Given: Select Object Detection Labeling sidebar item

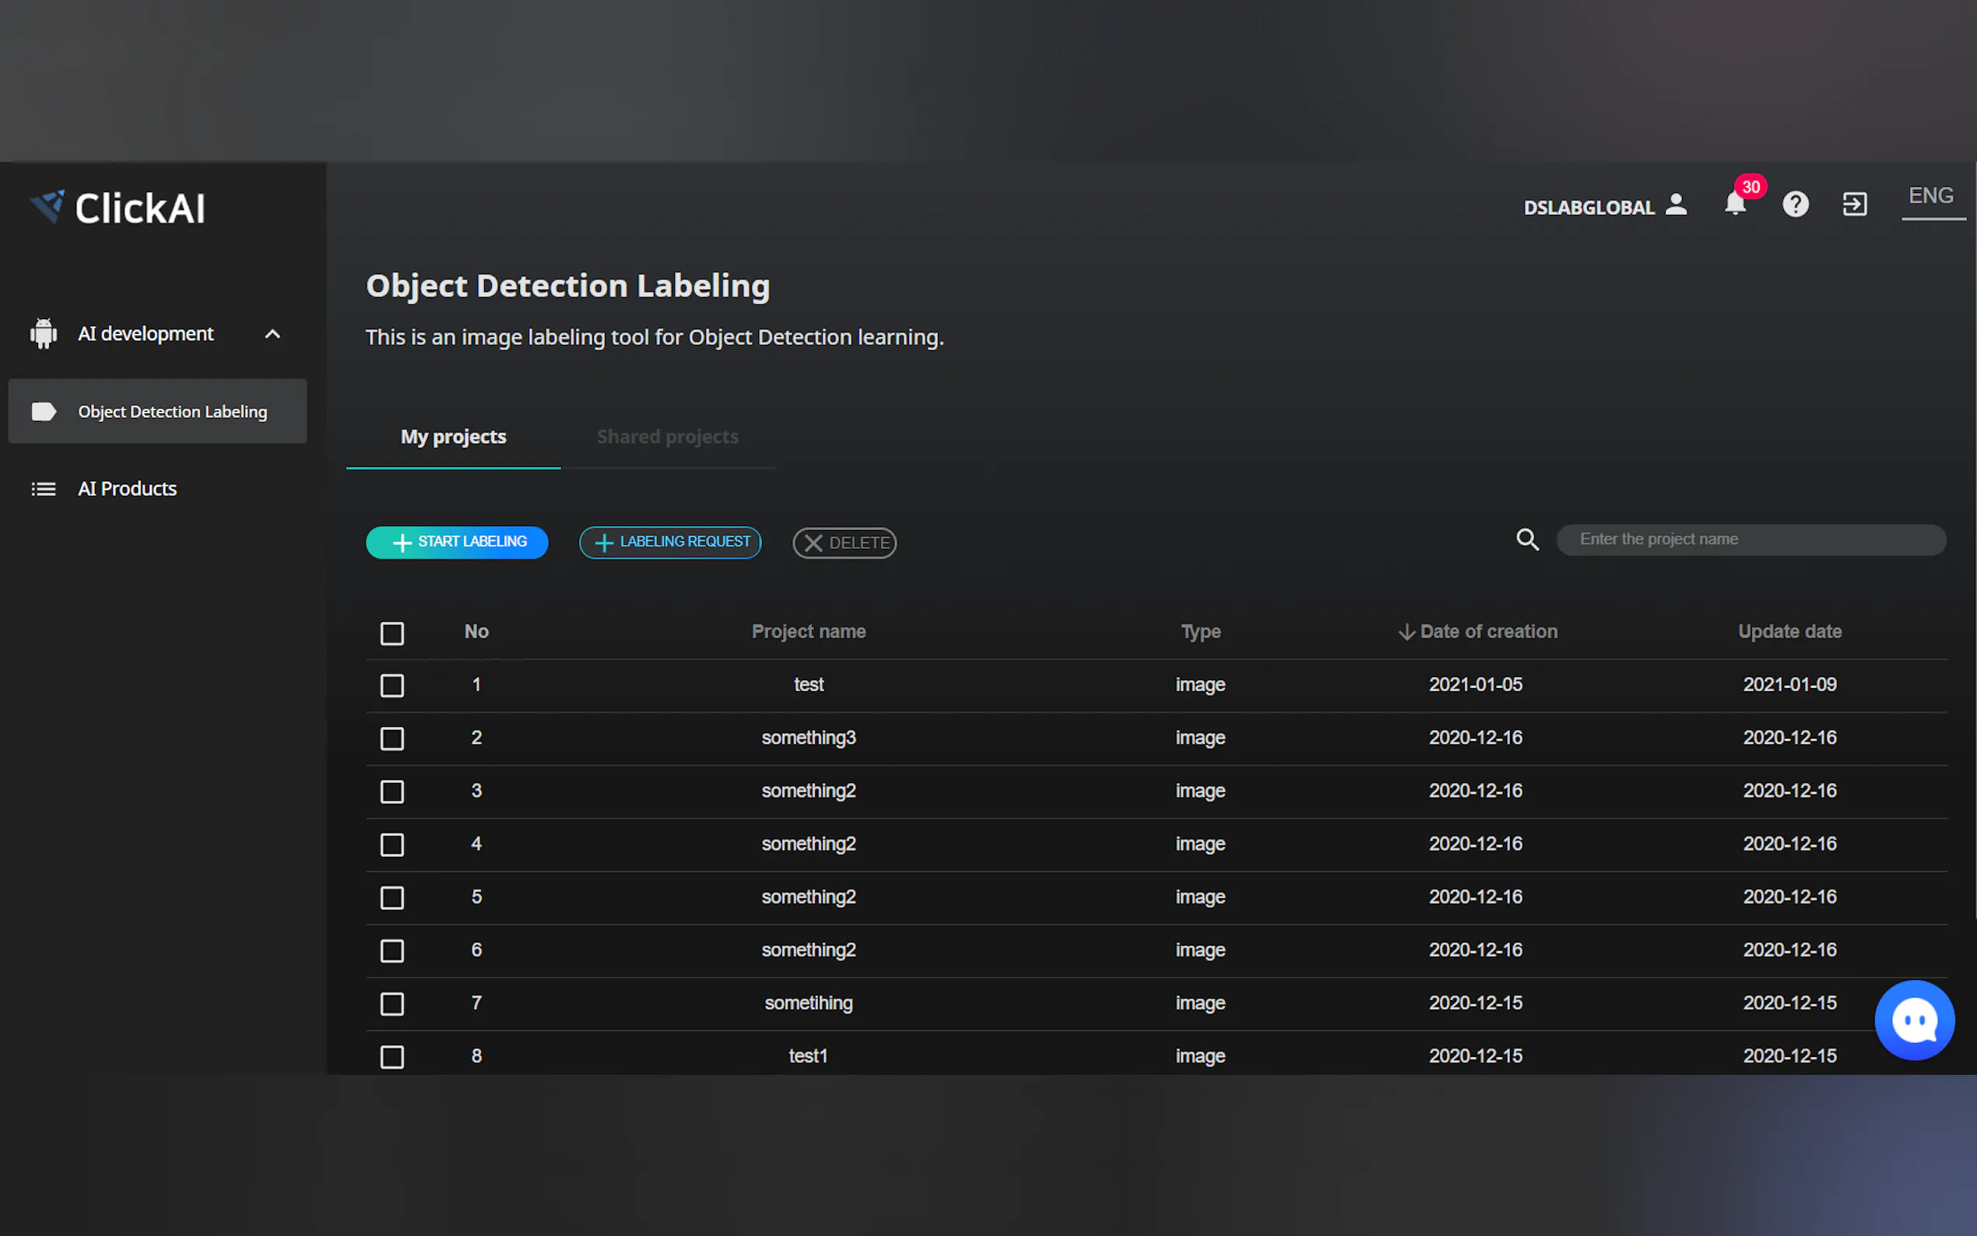Looking at the screenshot, I should pos(158,411).
